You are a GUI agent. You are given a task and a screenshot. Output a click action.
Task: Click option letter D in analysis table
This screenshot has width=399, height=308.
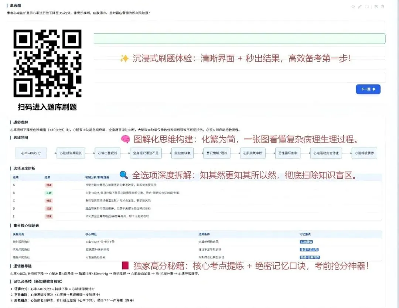tap(14, 209)
